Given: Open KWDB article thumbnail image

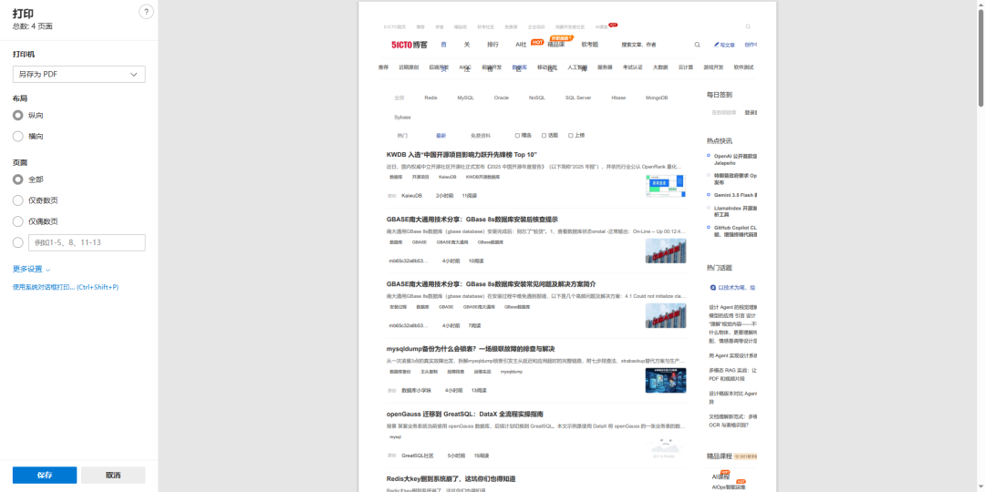Looking at the screenshot, I should coord(665,186).
